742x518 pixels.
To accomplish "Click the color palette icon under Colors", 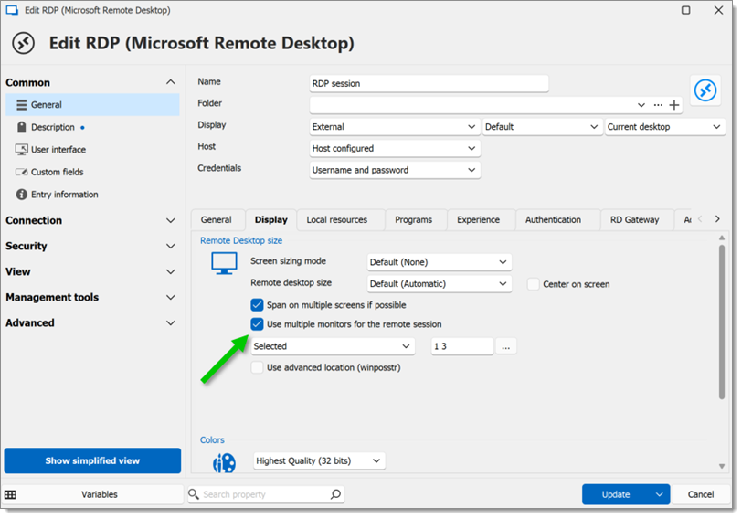I will pos(224,462).
